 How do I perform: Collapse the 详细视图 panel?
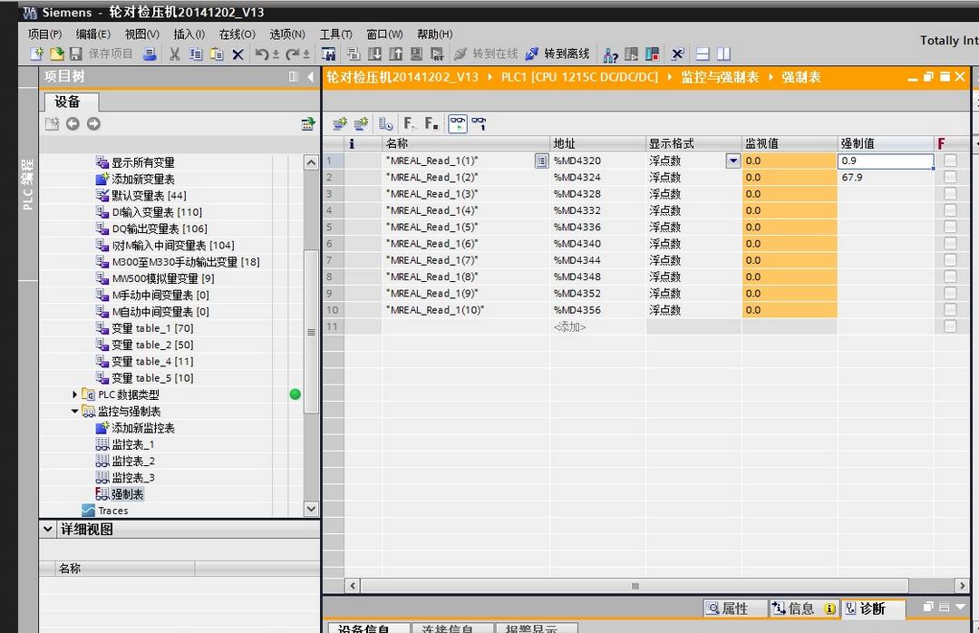click(47, 530)
